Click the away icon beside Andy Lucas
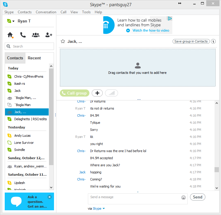 pyautogui.click(x=9, y=136)
